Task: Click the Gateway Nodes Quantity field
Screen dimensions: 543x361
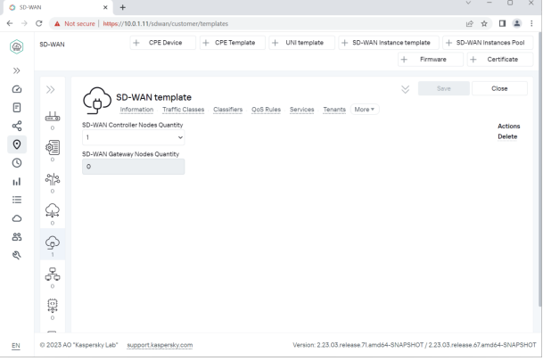Action: click(134, 167)
